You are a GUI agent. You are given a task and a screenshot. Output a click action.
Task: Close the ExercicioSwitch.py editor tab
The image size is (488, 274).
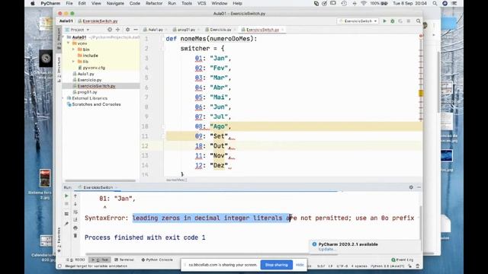tap(283, 30)
